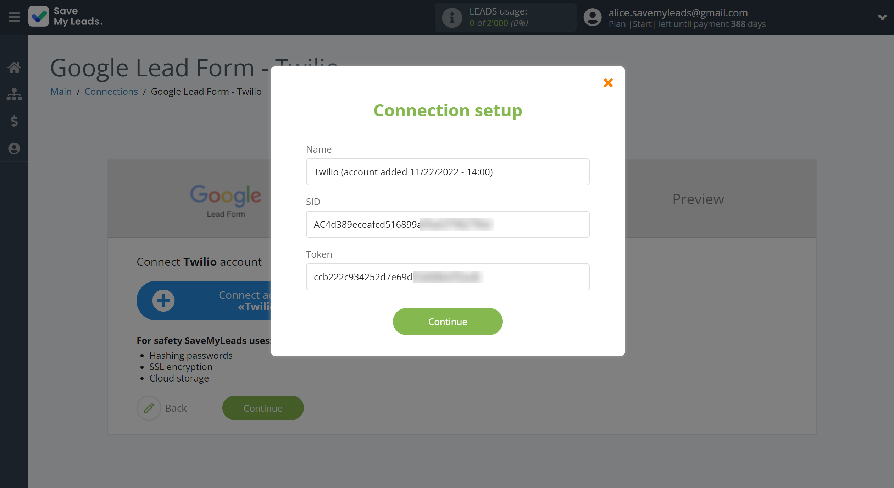Click the Google Lead Form integration tab
The height and width of the screenshot is (488, 894).
[x=226, y=198]
